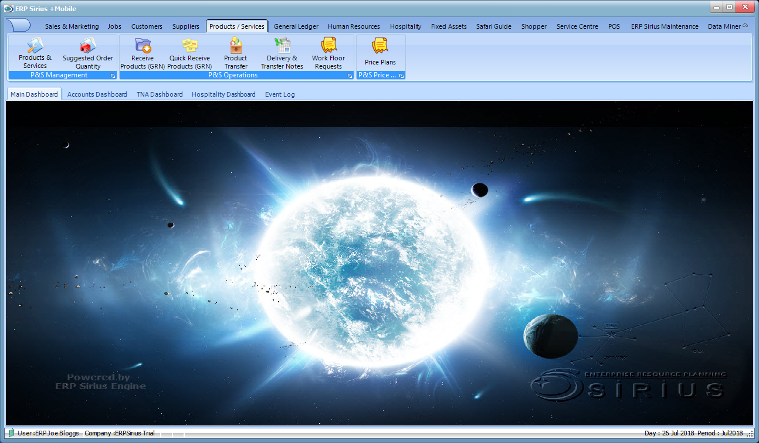
Task: Launch Receive Products (GRN)
Action: click(143, 53)
